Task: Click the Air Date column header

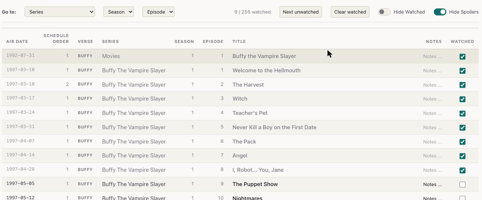Action: coord(17,42)
